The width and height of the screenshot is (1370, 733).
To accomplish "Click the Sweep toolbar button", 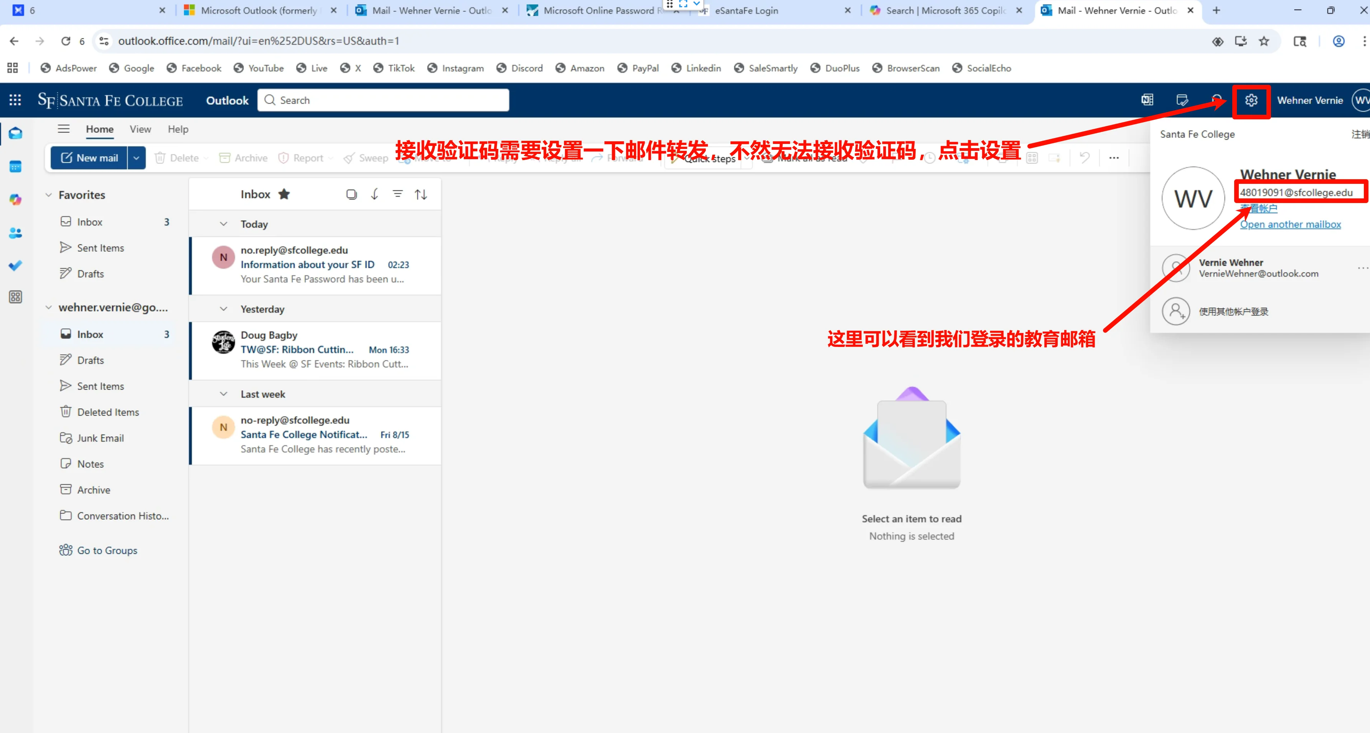I will pos(366,158).
